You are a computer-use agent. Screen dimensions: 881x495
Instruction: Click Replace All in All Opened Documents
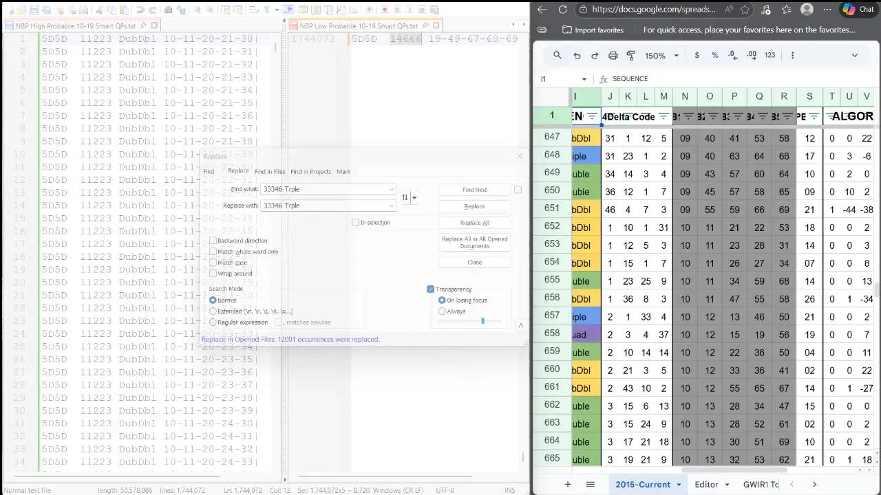[x=474, y=243]
